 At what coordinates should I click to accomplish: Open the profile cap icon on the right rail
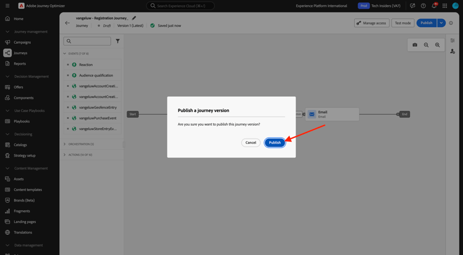(453, 51)
